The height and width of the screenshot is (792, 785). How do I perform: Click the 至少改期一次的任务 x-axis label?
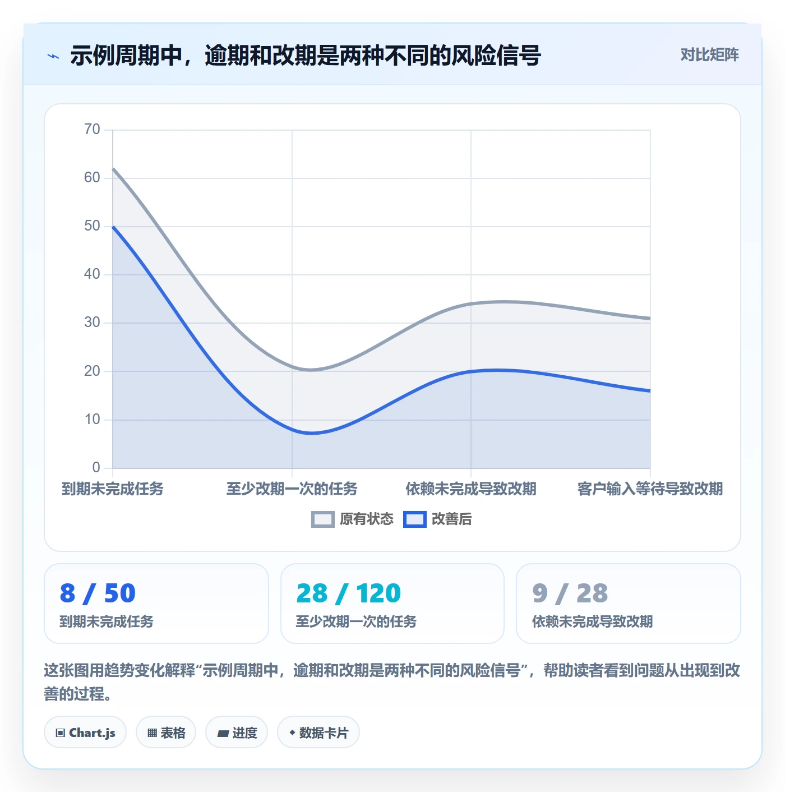292,489
